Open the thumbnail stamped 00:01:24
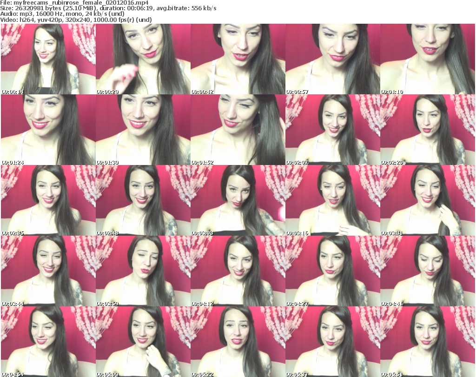 click(x=48, y=130)
